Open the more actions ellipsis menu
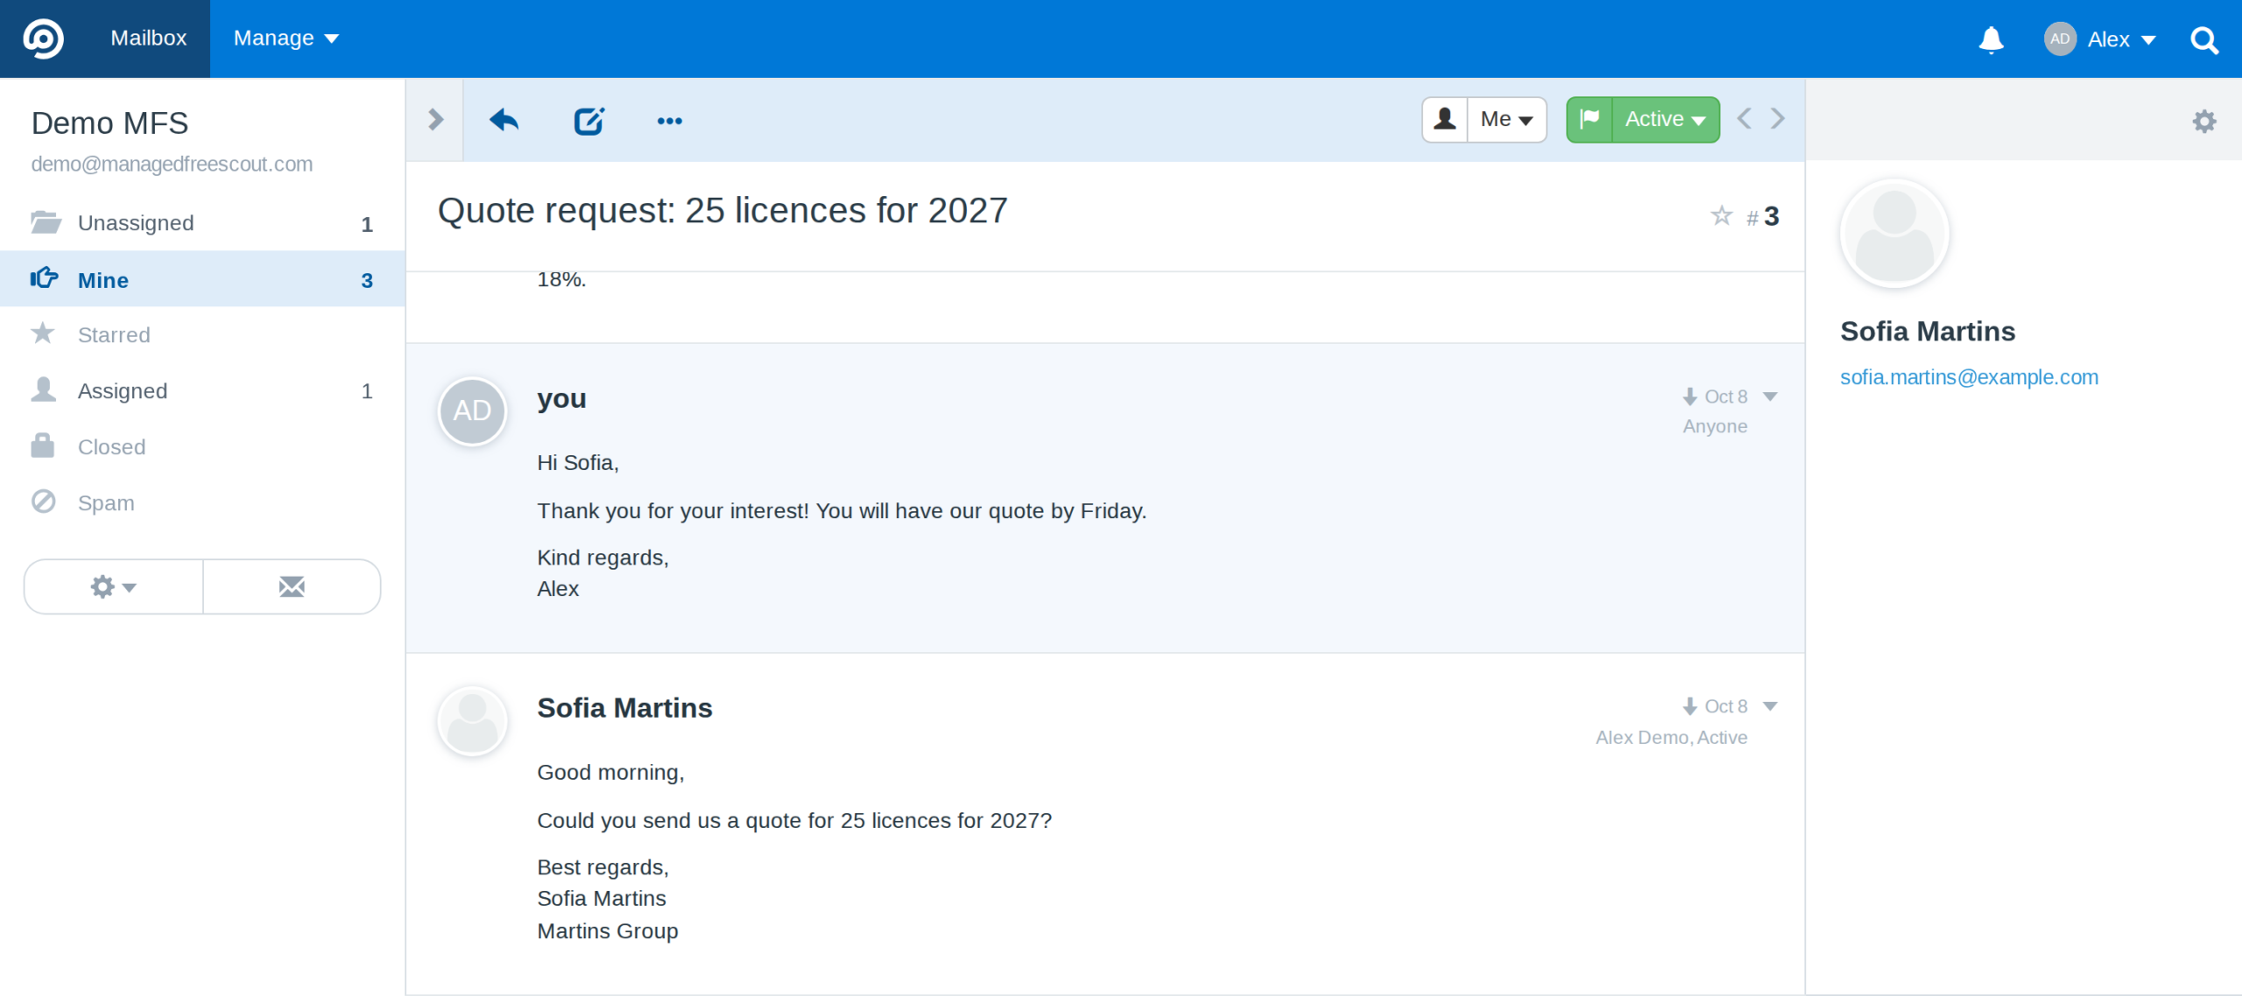2242x996 pixels. (x=670, y=121)
